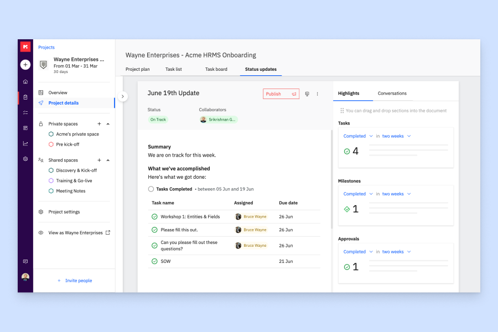
Task: Switch to the Conversations tab
Action: pos(392,94)
